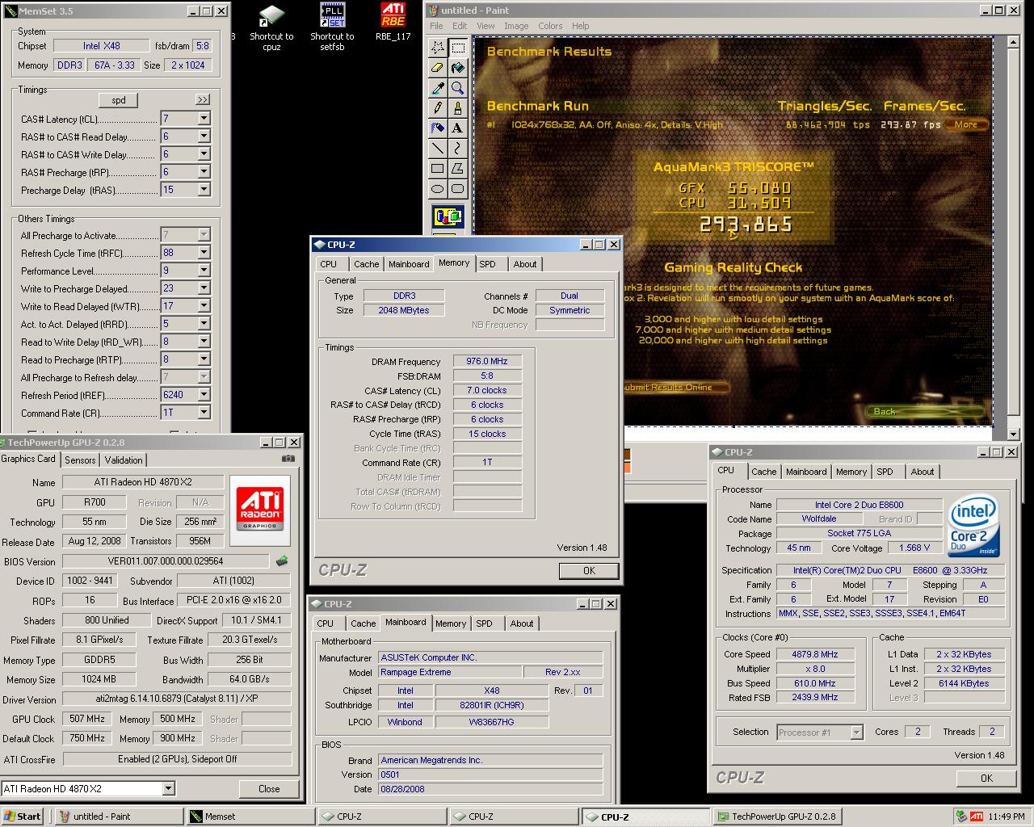Open the Refresh Cycle Time (tRFC) dropdown
Viewport: 1034px width, 827px height.
point(204,253)
